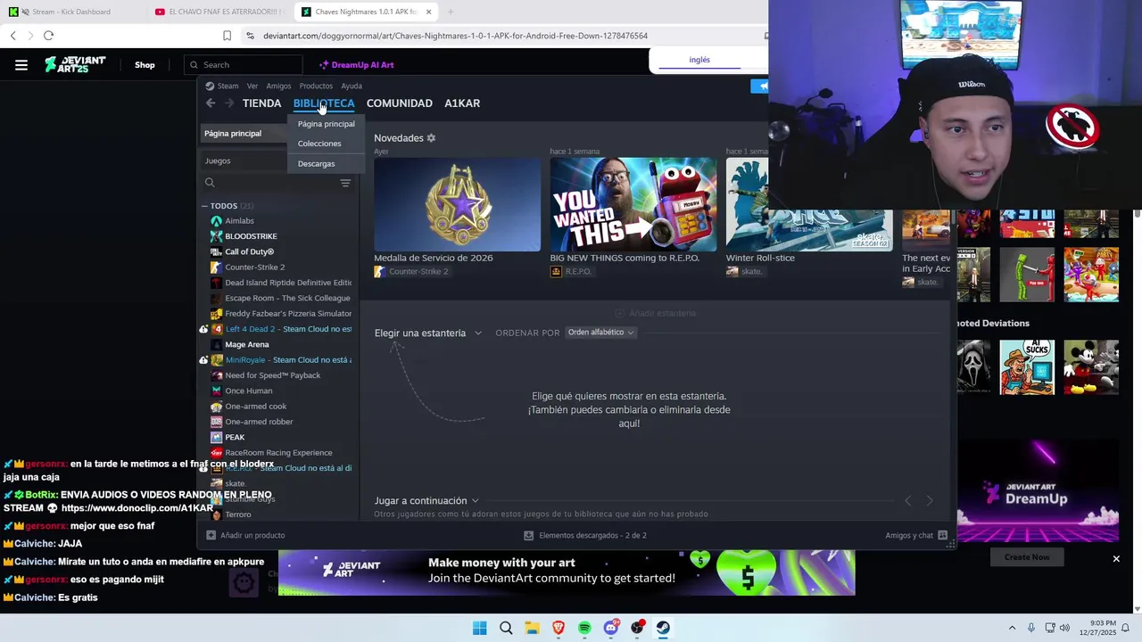
Task: Open the Elegir una estantería dropdown
Action: click(x=428, y=333)
